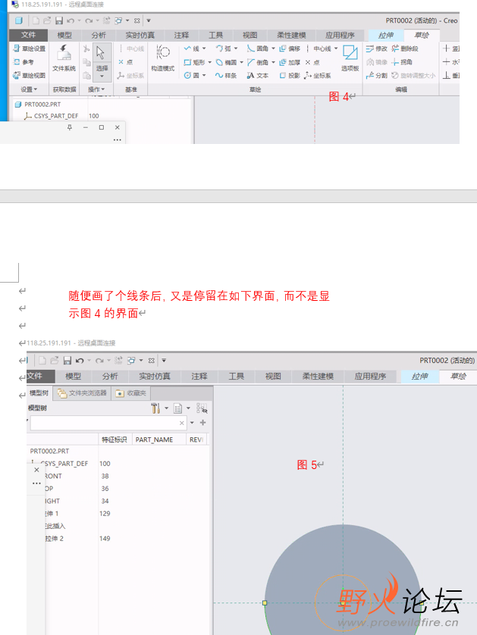Open the 倒角 (Chamfer) tool's dropdown arrow
This screenshot has height=635, width=477.
[273, 62]
